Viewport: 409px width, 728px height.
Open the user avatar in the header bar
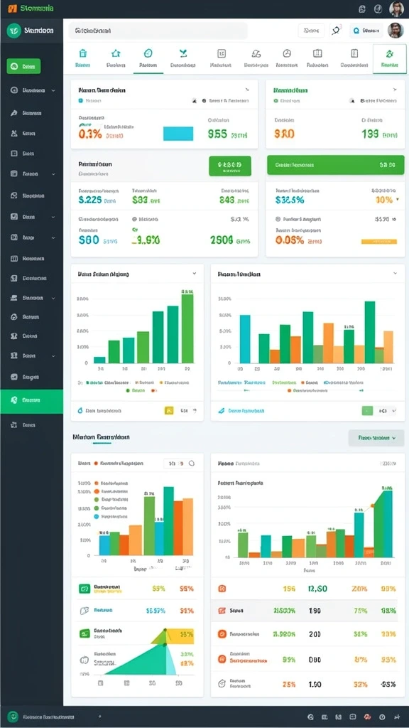pyautogui.click(x=395, y=30)
